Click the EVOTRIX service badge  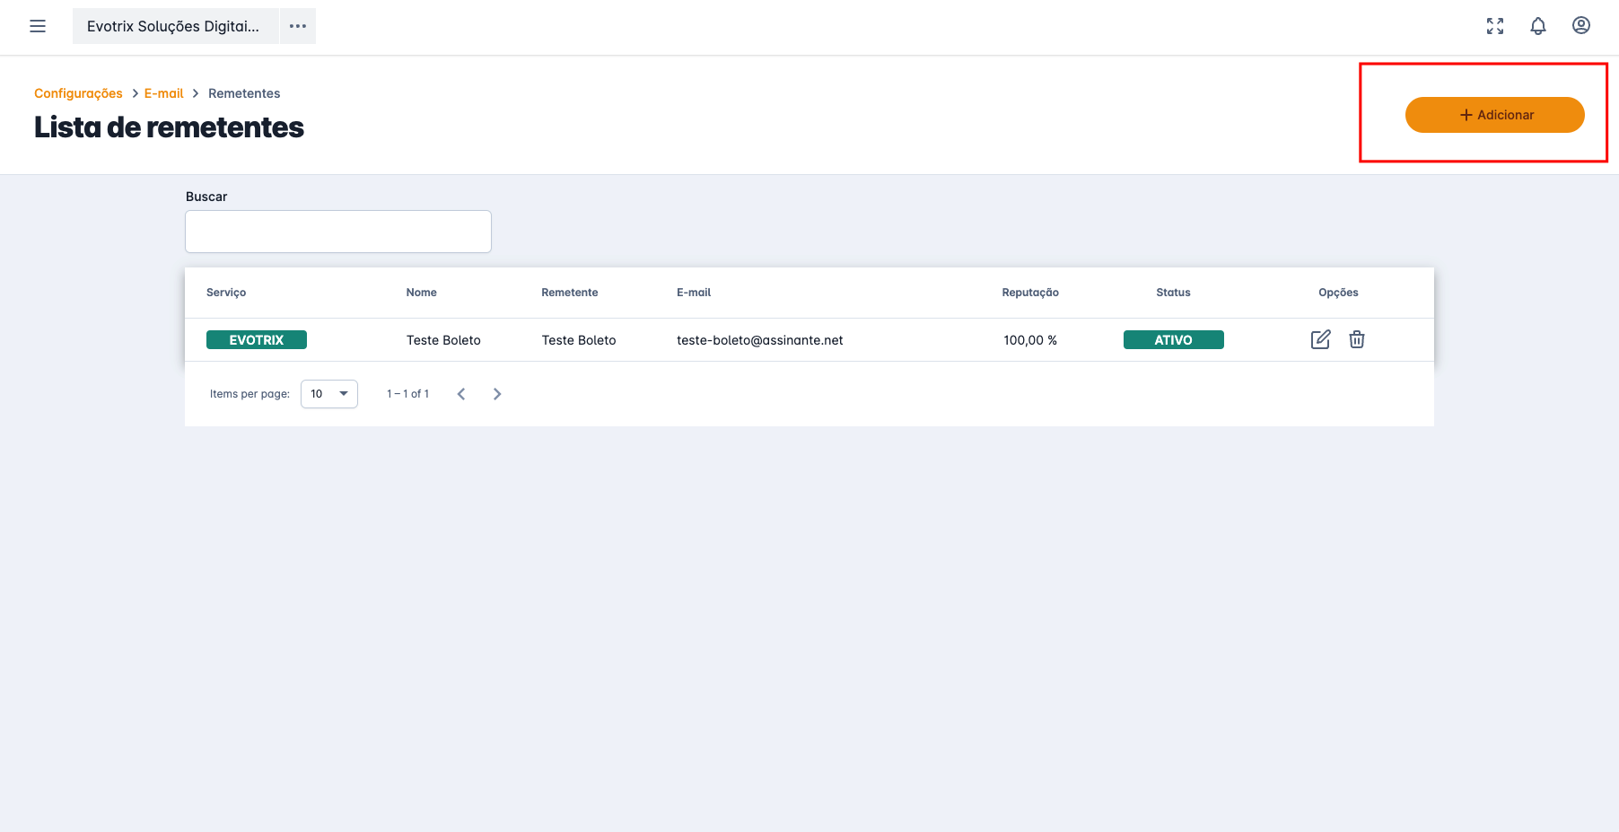click(x=257, y=340)
